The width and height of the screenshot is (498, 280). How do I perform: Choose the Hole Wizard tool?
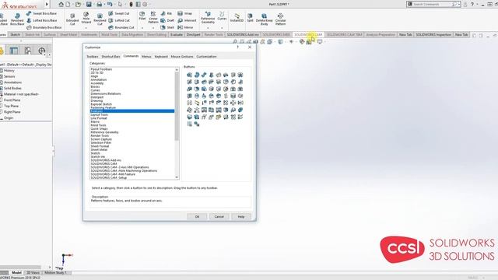coord(86,18)
